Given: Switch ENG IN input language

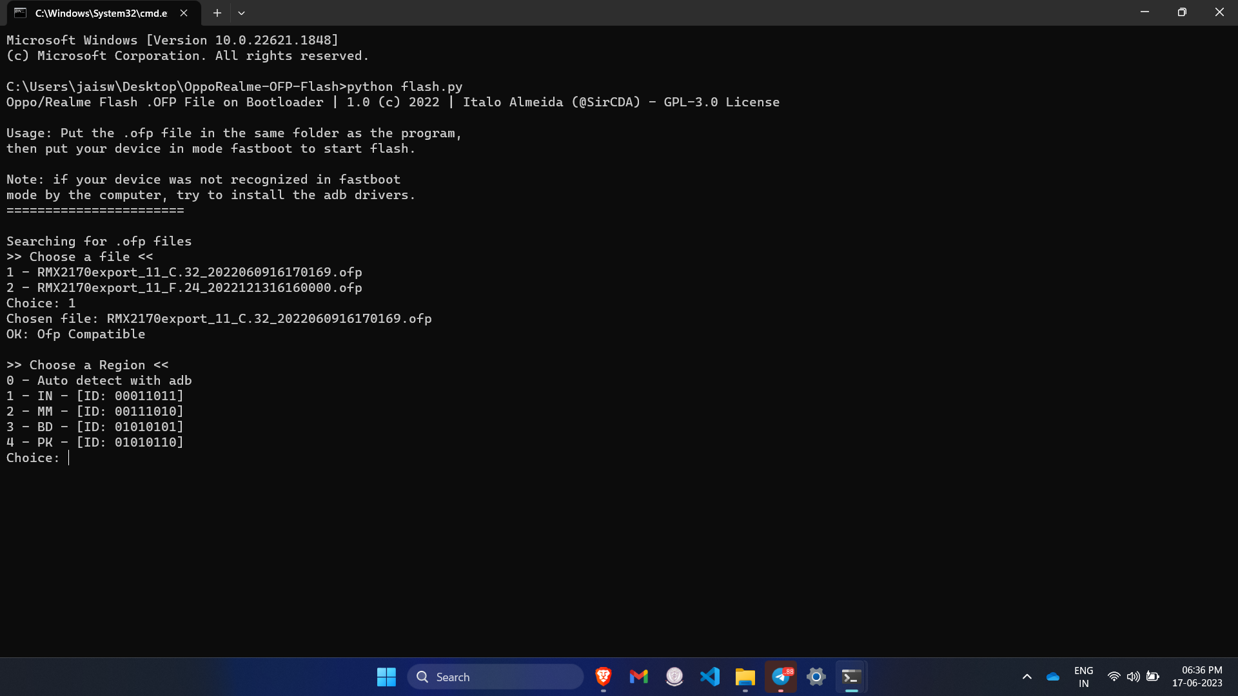Looking at the screenshot, I should point(1083,677).
